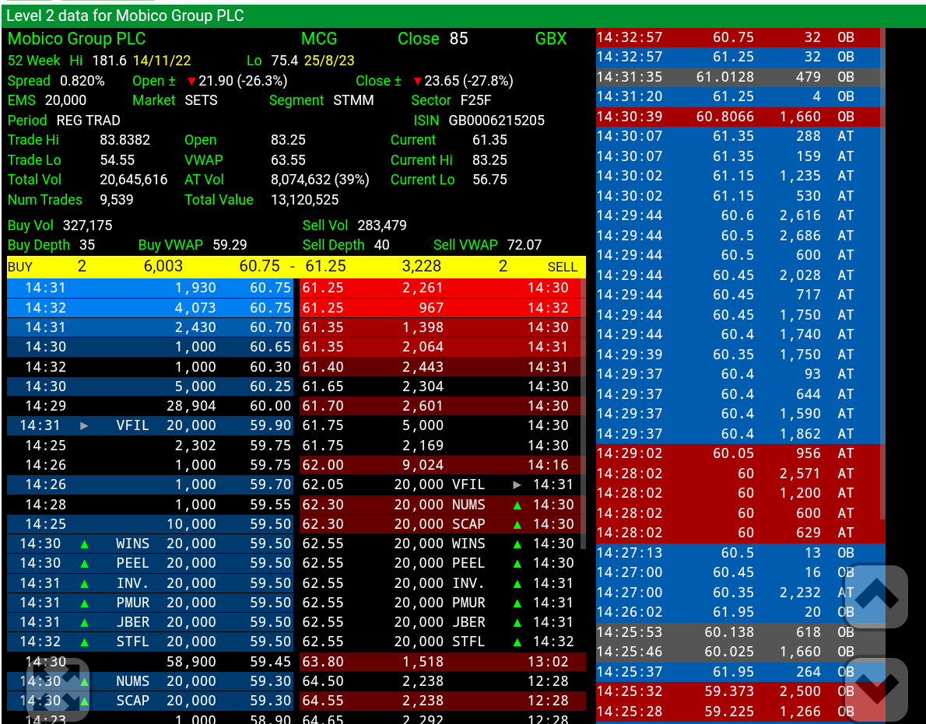Select the 1,518 sell order at 63.80
The height and width of the screenshot is (724, 926).
[x=443, y=662]
